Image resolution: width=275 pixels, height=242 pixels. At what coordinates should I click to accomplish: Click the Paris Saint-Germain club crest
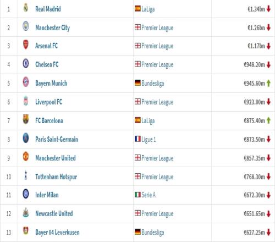point(26,138)
